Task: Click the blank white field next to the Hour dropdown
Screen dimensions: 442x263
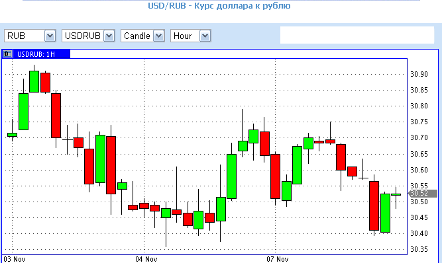Action: (357, 35)
